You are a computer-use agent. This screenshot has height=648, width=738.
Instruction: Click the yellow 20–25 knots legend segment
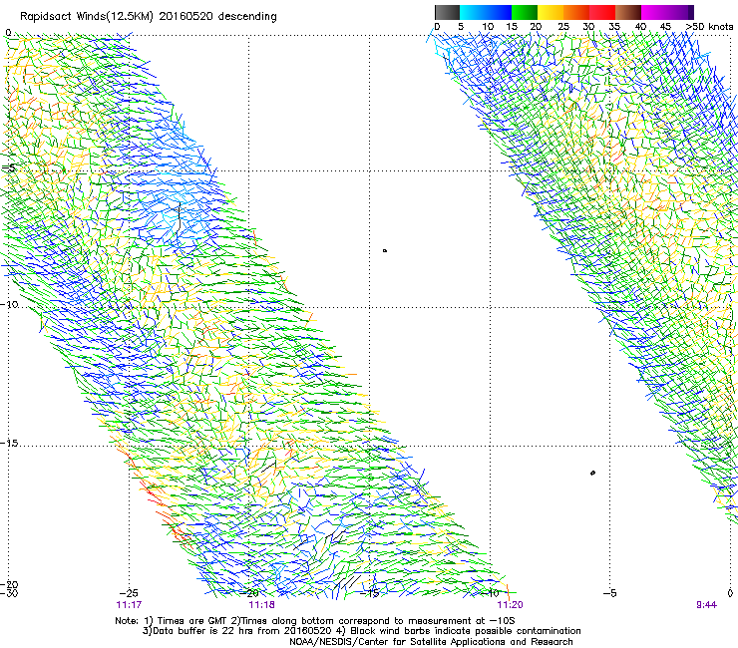551,12
